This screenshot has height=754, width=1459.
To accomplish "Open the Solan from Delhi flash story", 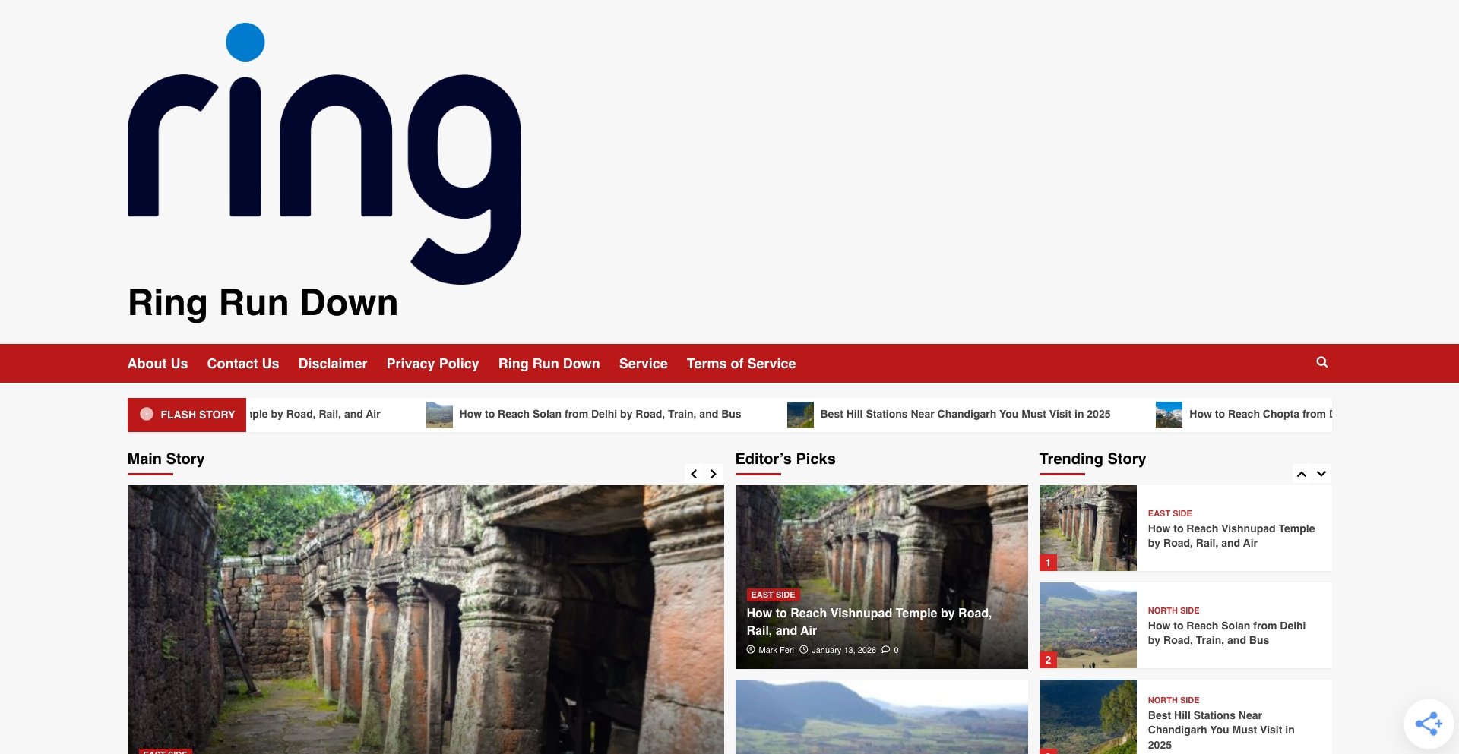I will tap(600, 414).
